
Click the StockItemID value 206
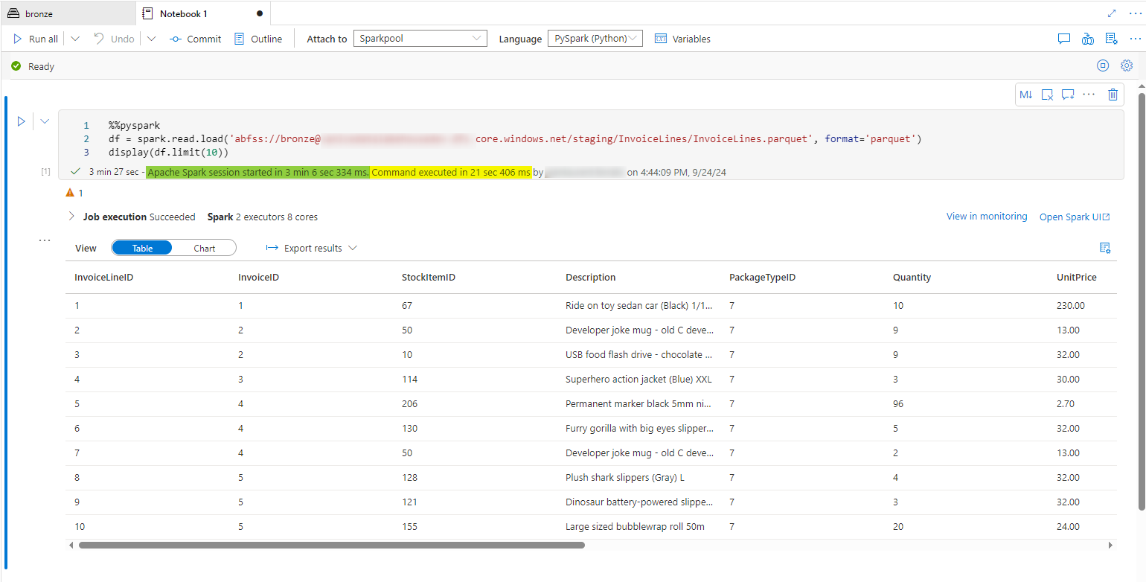[x=409, y=403]
